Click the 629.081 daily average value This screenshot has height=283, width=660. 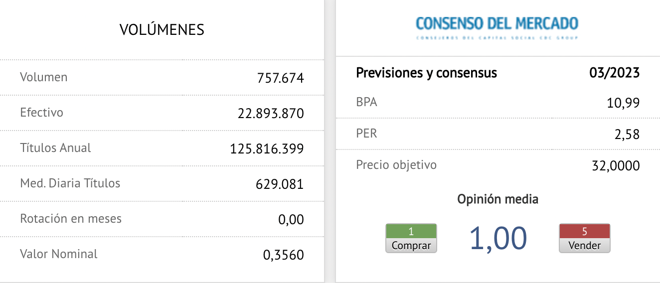[279, 184]
